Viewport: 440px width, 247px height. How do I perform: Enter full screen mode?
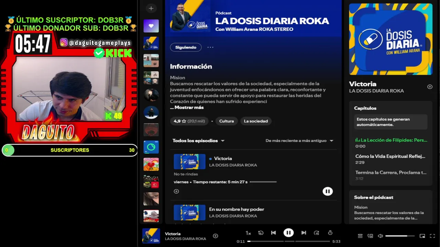point(432,236)
